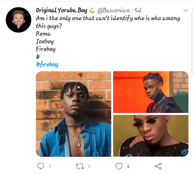
Task: Open the photo of man wearing sunglasses
Action: [x=151, y=136]
